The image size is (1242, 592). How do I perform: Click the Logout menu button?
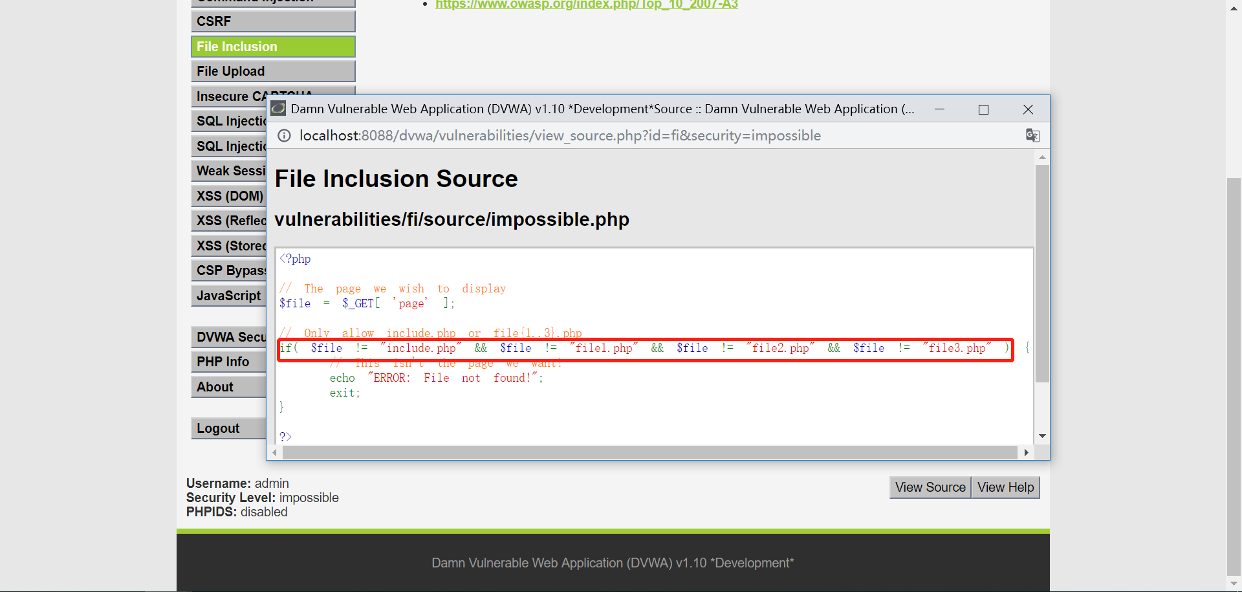(229, 428)
